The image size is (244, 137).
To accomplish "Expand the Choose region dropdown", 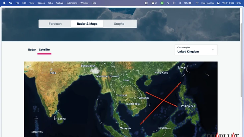I will (x=196, y=50).
